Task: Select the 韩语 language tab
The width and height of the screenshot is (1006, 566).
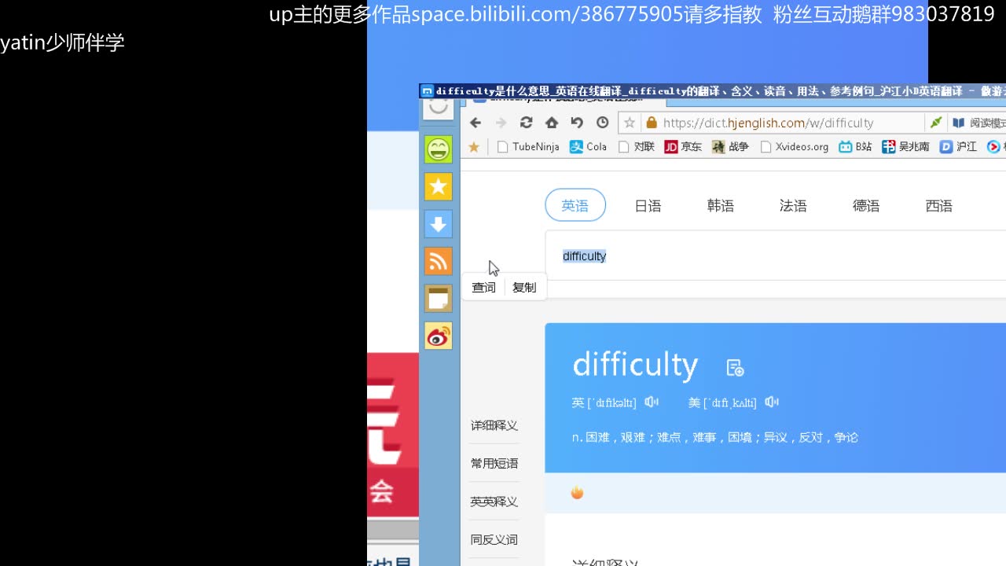Action: tap(721, 206)
